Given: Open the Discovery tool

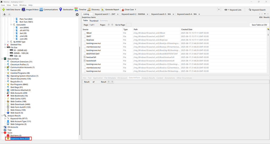Looking at the screenshot, I should (94, 9).
